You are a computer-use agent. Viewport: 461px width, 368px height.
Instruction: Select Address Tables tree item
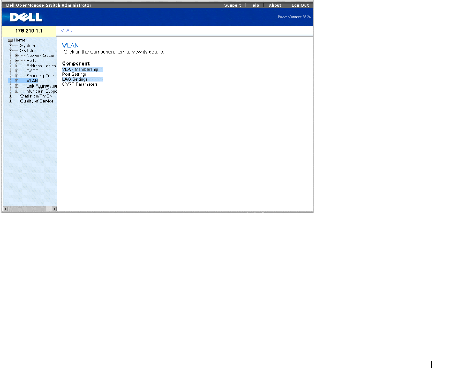click(x=41, y=66)
